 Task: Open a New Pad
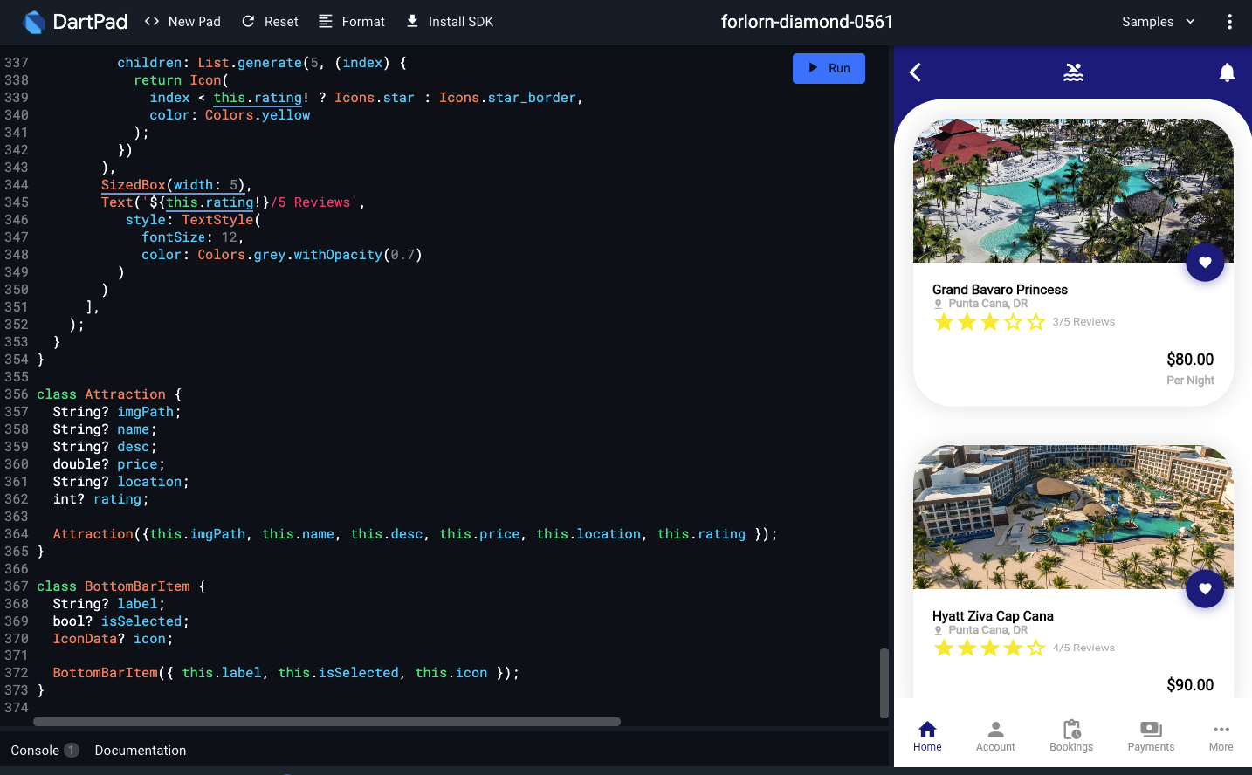coord(182,22)
